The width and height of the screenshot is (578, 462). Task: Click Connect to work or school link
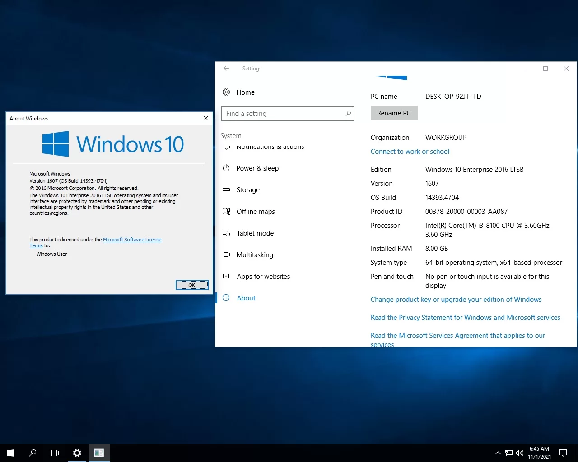(x=410, y=152)
